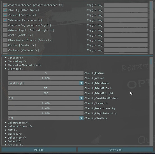Expand the ColorMatrix.fx node
The height and width of the screenshot is (154, 155).
pos(6,123)
